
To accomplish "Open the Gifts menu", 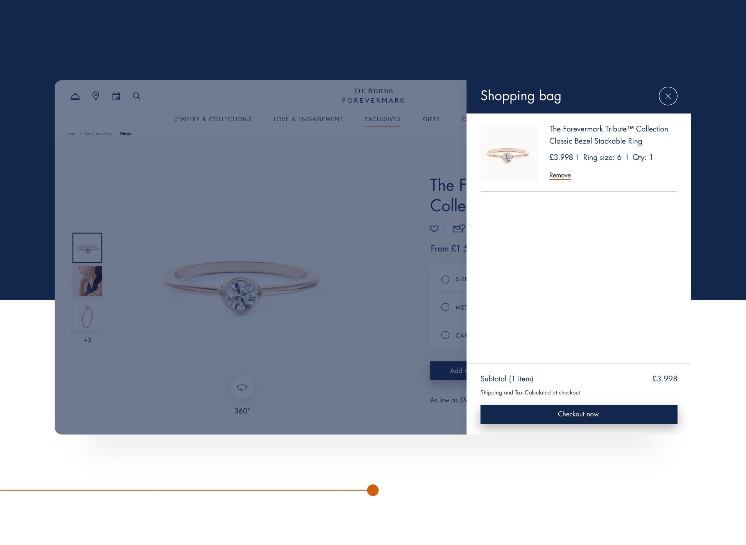I will point(431,119).
